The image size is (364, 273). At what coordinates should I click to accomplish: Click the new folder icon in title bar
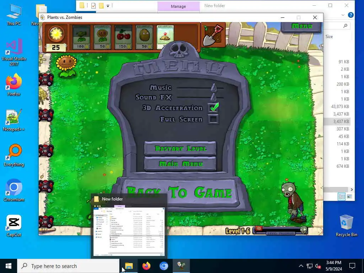coord(101,6)
